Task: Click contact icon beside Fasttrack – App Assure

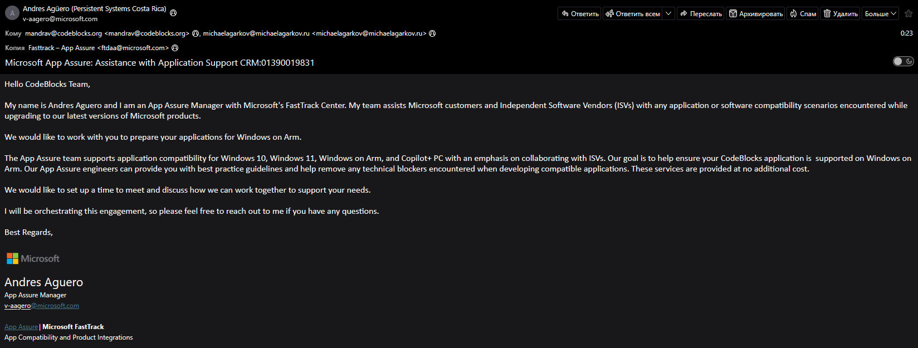Action: click(175, 48)
